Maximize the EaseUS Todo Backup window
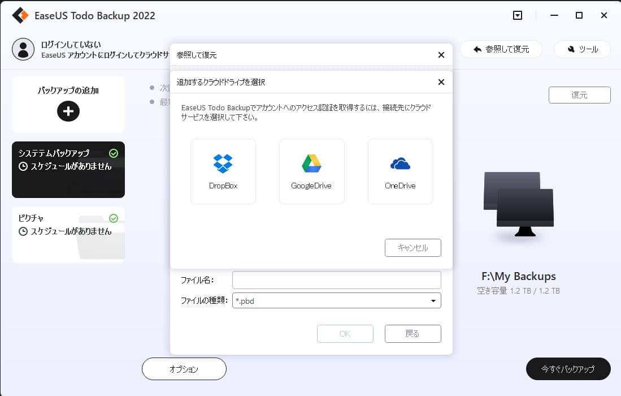 [x=579, y=15]
